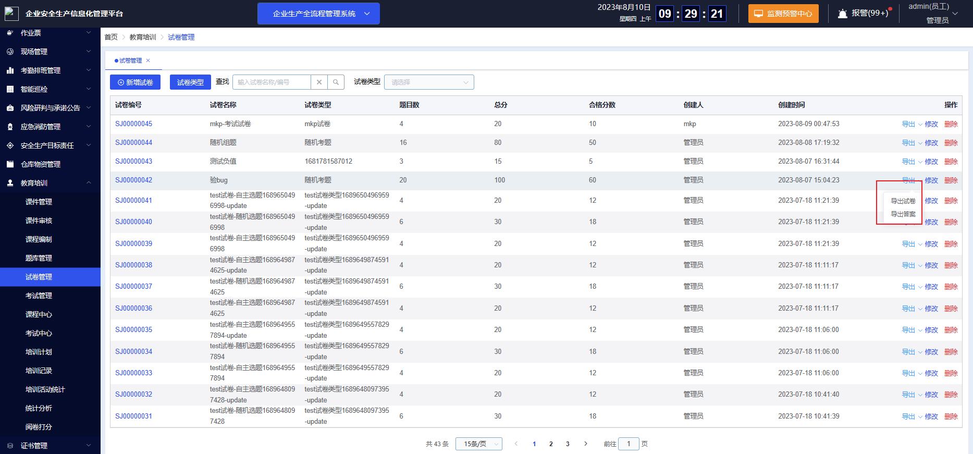Screen dimensions: 973x454
Task: Click the 前往 page number input
Action: (x=629, y=444)
